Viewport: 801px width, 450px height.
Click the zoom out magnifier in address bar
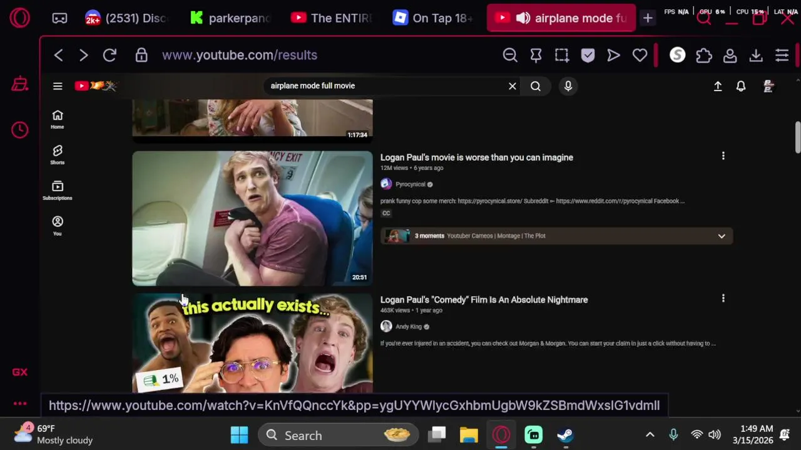(x=510, y=55)
